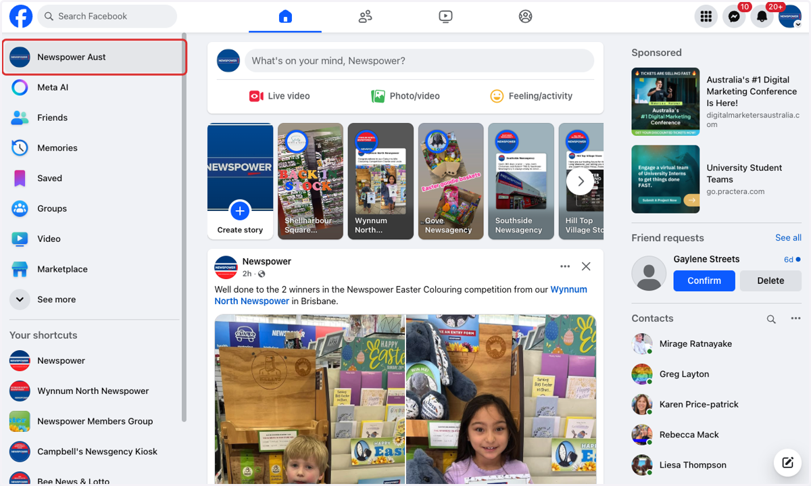Viewport: 811px width, 486px height.
Task: Open Marketplace in the sidebar
Action: coord(94,269)
